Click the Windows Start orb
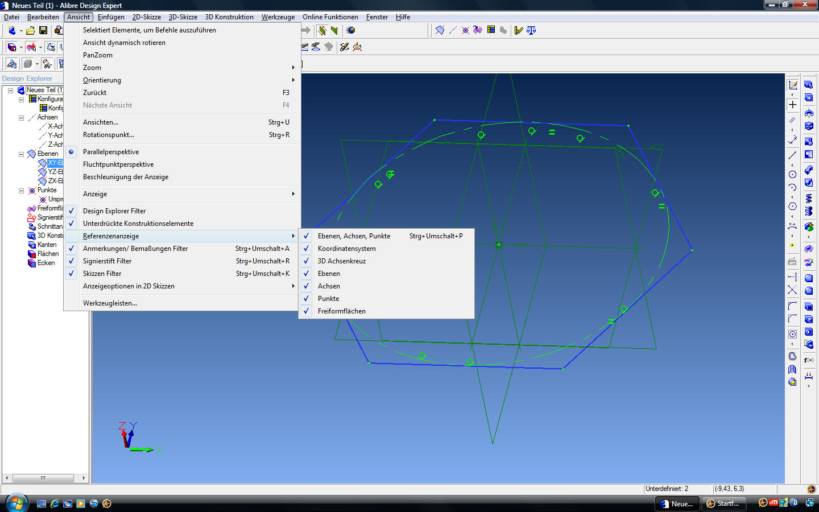The height and width of the screenshot is (512, 819). click(16, 503)
